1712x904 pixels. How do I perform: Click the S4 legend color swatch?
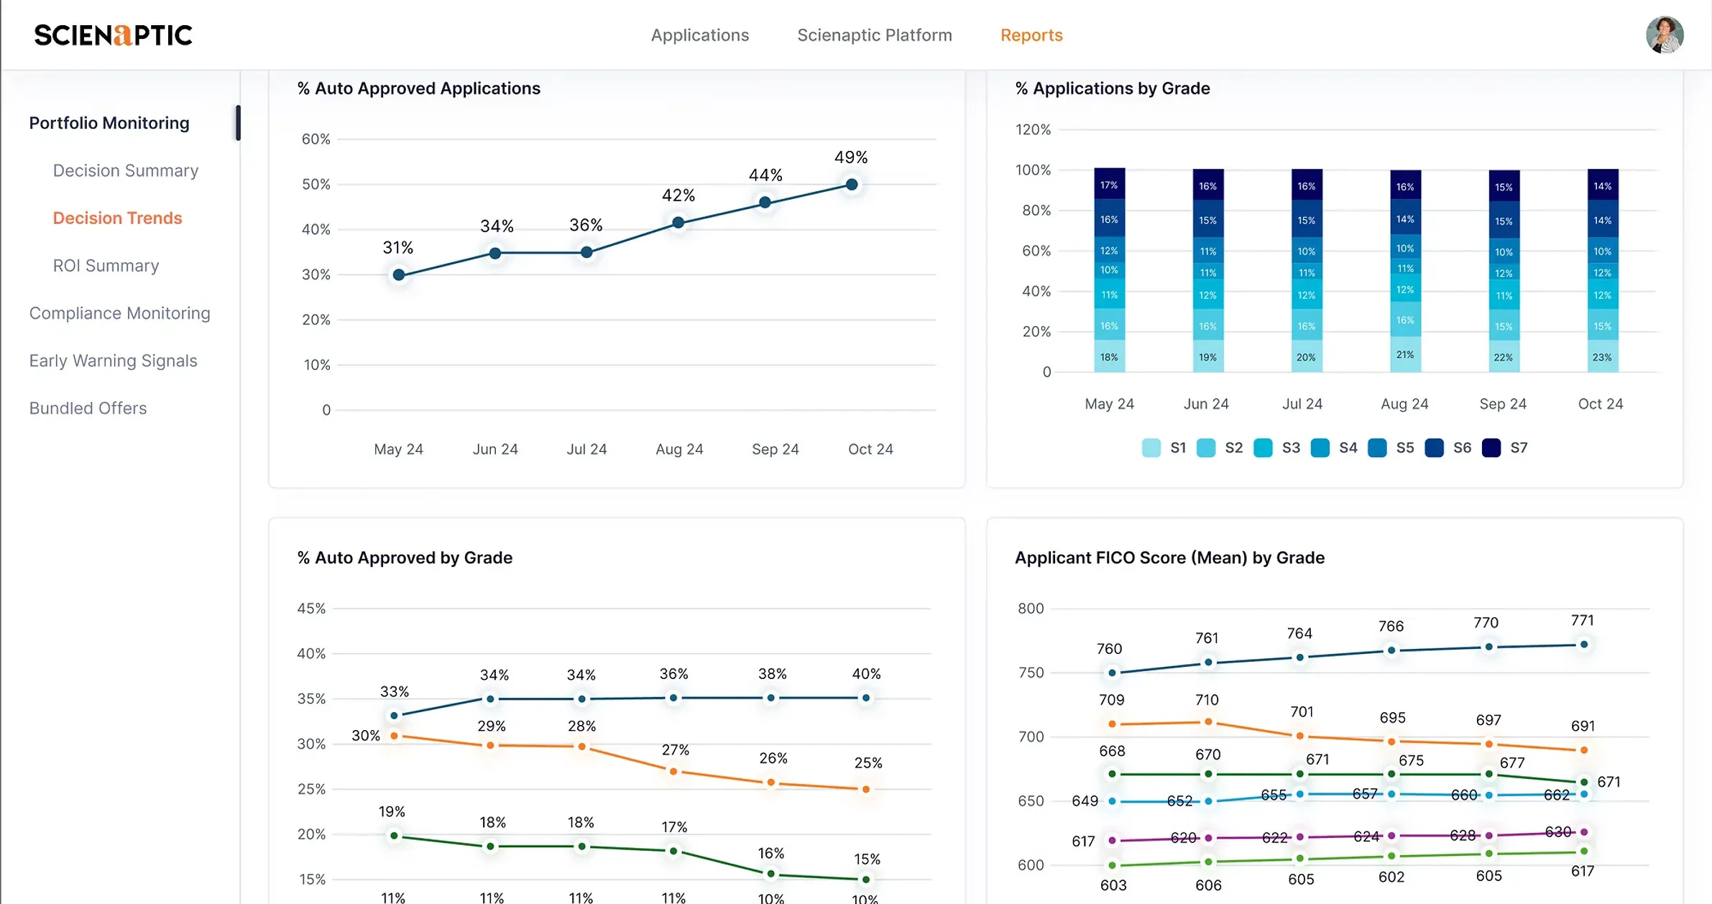click(x=1320, y=448)
